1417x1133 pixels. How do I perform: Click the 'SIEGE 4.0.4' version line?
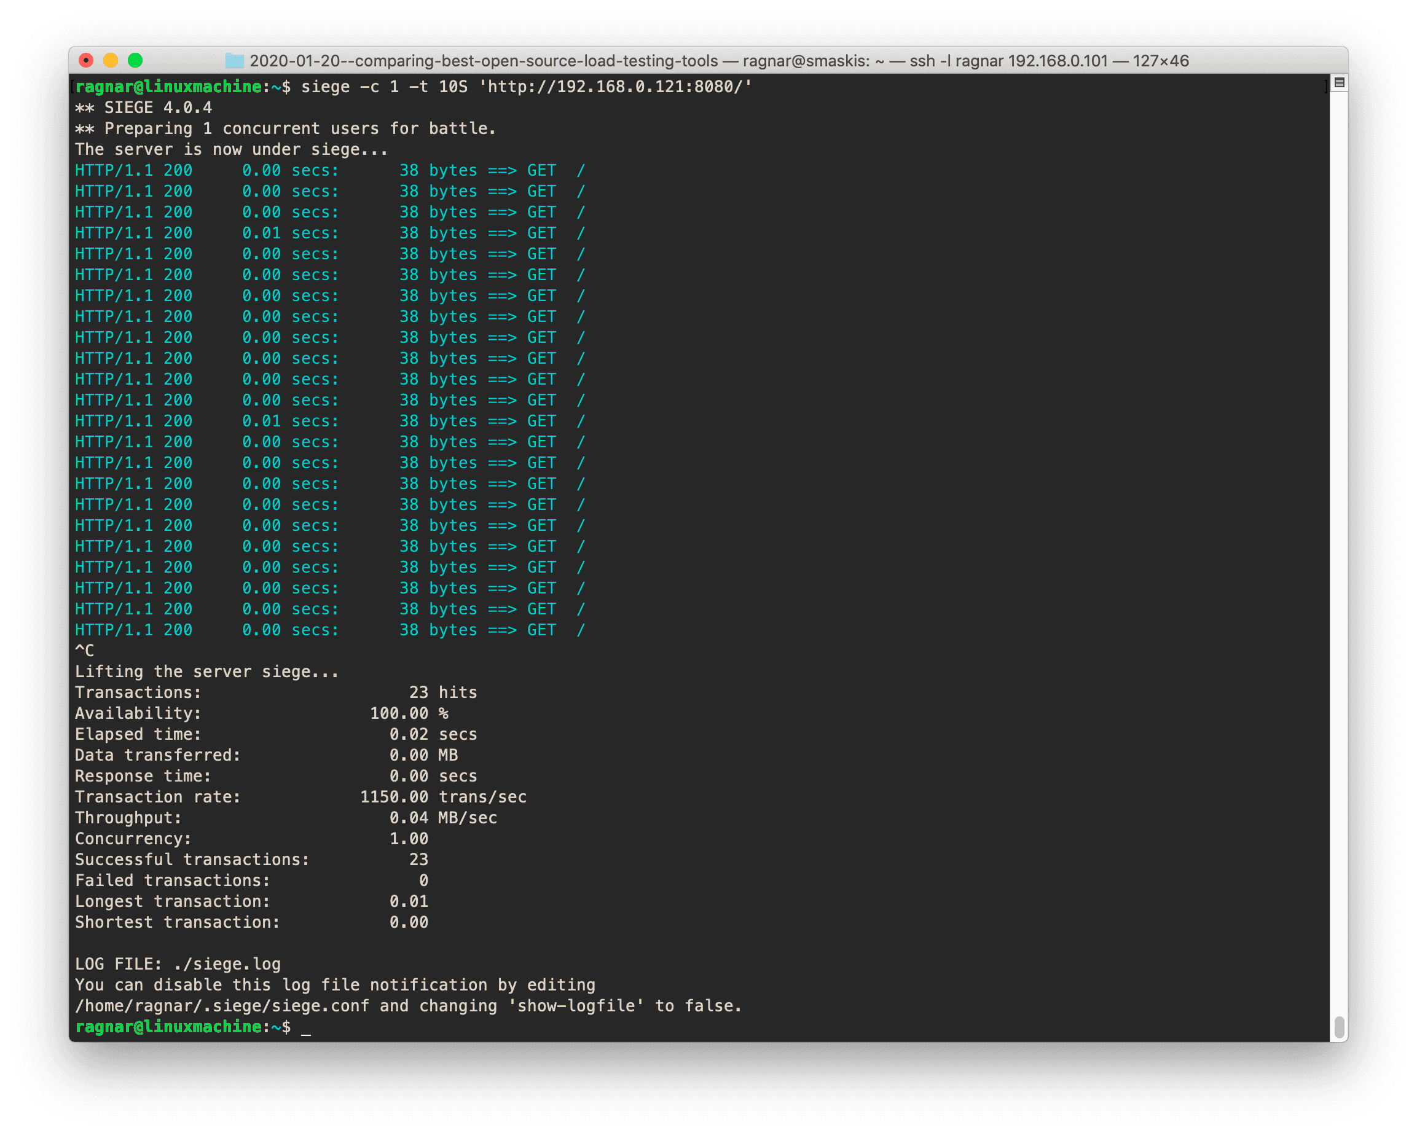pyautogui.click(x=158, y=108)
